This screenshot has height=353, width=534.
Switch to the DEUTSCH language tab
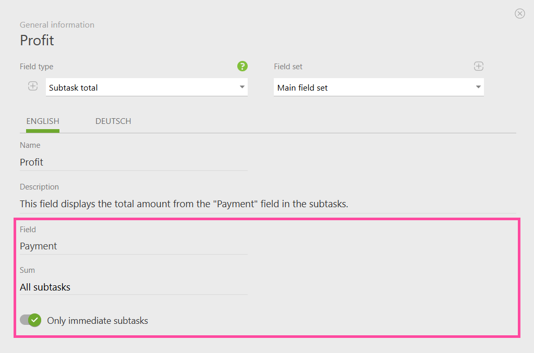click(113, 121)
